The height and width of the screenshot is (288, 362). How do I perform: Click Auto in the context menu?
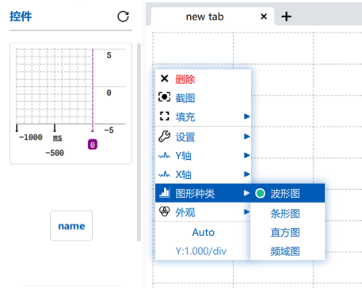click(x=203, y=233)
